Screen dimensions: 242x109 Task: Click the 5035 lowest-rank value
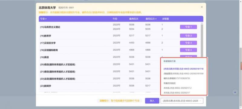click(148, 29)
